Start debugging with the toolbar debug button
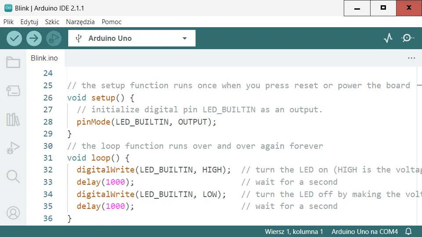 [54, 38]
